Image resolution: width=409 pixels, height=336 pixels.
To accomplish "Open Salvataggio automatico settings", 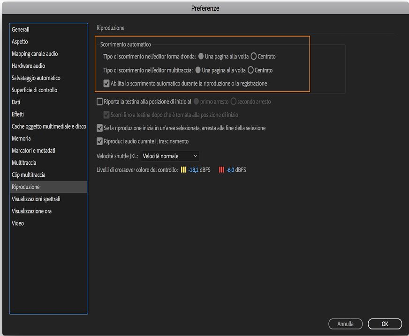I will pos(36,78).
